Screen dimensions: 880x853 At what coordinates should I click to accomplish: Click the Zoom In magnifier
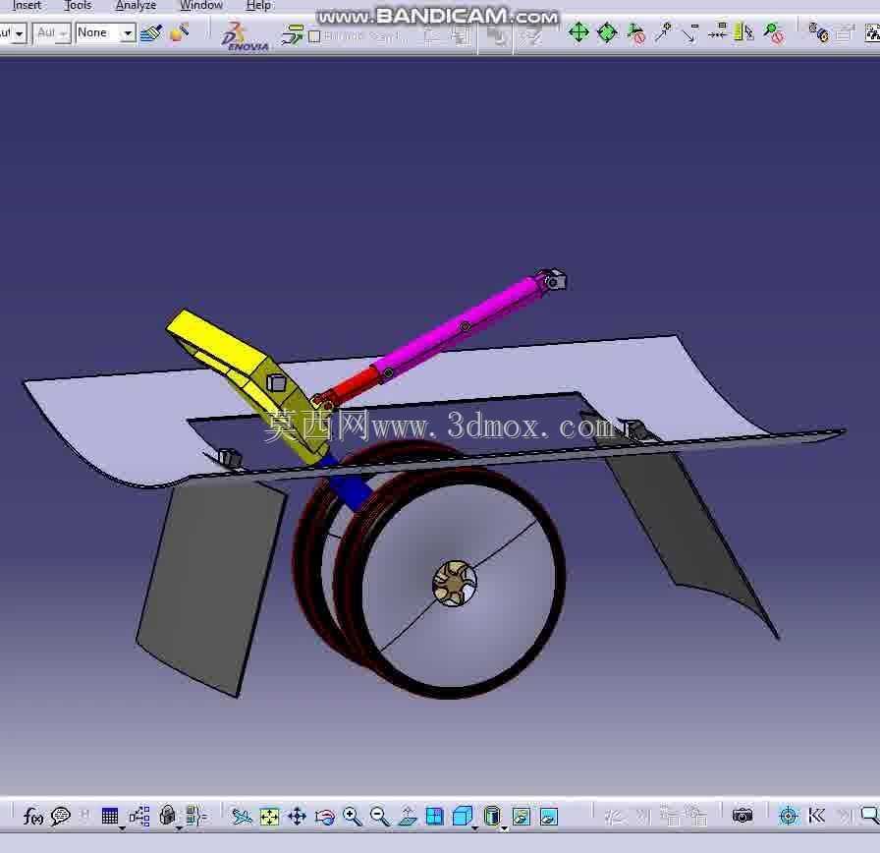click(352, 816)
